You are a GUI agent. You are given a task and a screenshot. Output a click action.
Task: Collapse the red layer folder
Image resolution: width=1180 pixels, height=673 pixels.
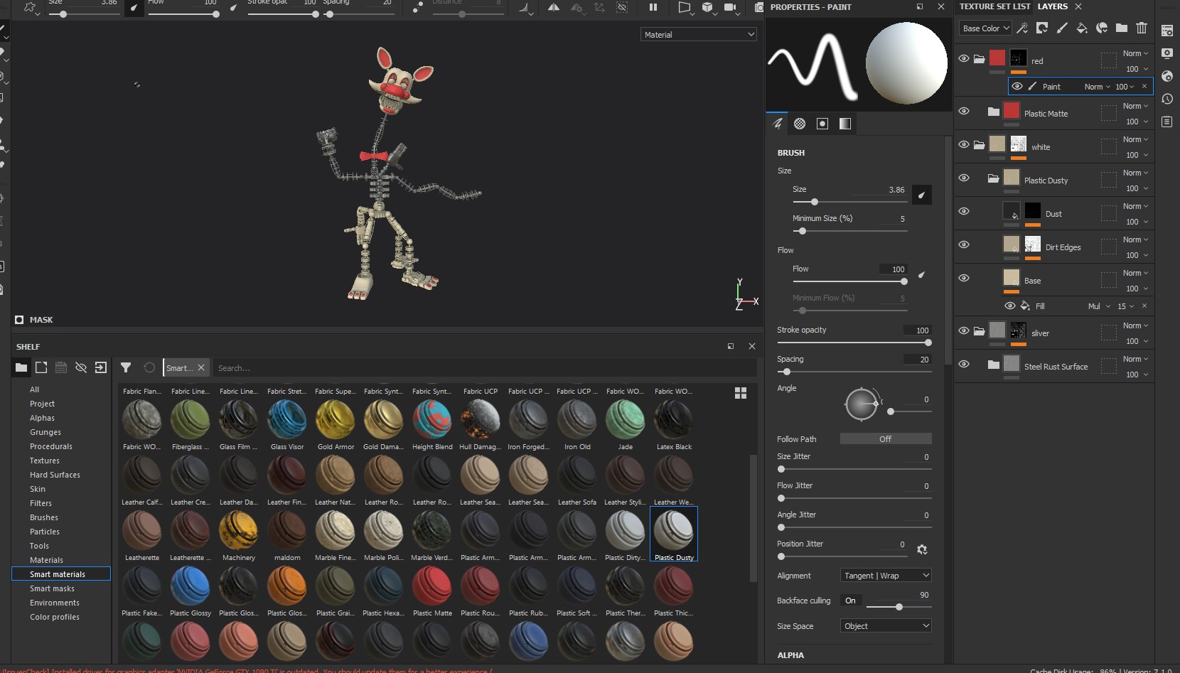pos(980,59)
